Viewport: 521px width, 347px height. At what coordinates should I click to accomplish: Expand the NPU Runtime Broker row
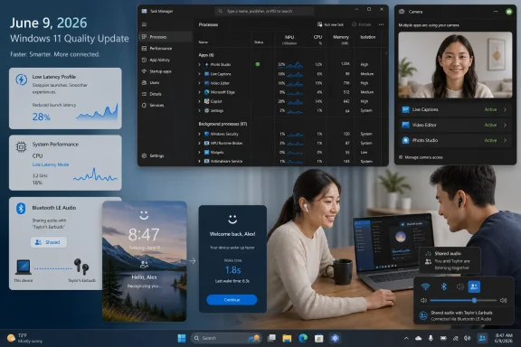[x=199, y=143]
